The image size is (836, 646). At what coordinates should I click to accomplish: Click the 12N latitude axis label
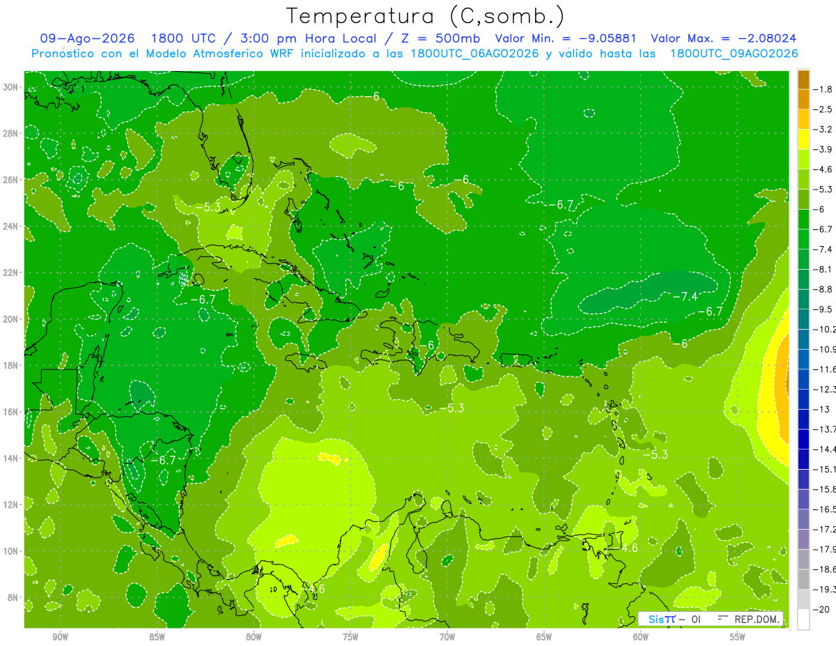11,505
